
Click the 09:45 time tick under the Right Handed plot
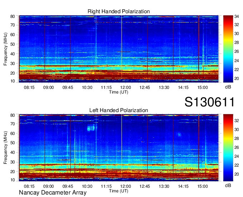68,87
